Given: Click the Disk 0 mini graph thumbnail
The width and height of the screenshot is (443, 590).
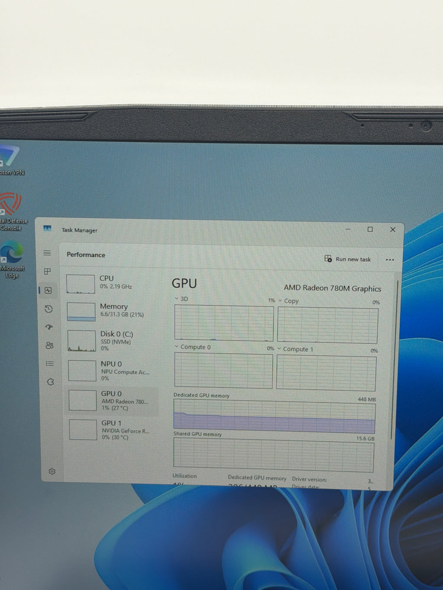Looking at the screenshot, I should pyautogui.click(x=81, y=341).
